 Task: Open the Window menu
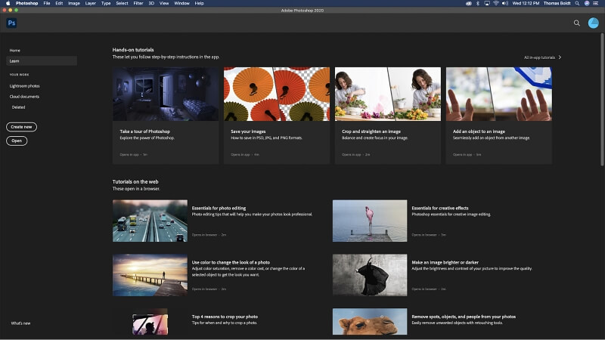pyautogui.click(x=181, y=3)
